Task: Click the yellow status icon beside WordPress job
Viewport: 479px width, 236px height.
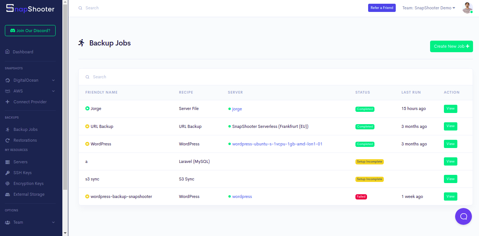Action: point(87,144)
